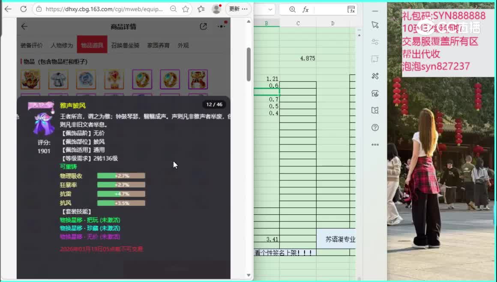Select the third item thumbnail, blue accessory
The width and height of the screenshot is (497, 282).
click(x=86, y=79)
